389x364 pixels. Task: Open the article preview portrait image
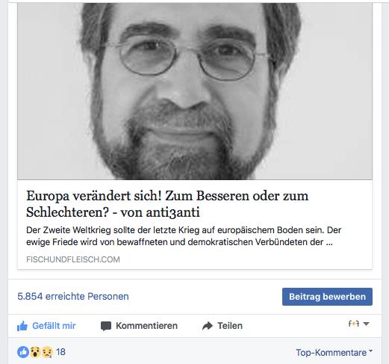[x=195, y=91]
